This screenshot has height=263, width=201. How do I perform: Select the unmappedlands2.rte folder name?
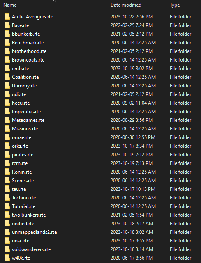point(34,232)
